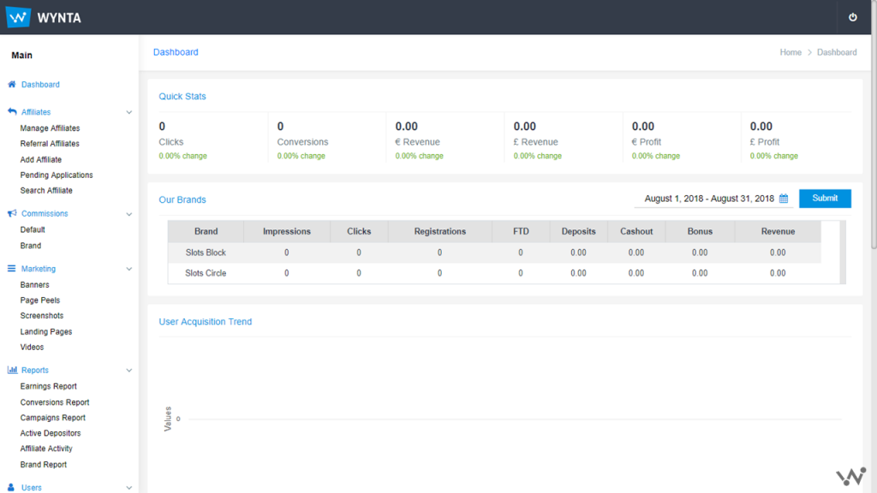Click the Users person icon

11,487
